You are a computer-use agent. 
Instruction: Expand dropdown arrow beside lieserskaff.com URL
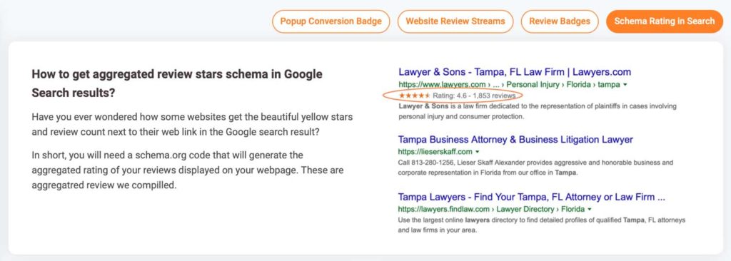478,152
